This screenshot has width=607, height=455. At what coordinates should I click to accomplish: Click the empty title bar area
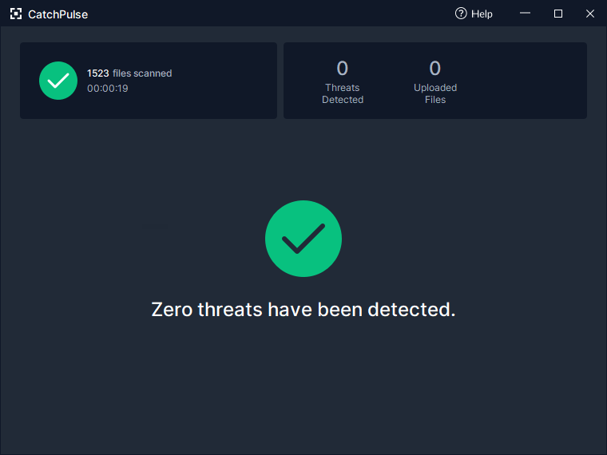tap(271, 14)
